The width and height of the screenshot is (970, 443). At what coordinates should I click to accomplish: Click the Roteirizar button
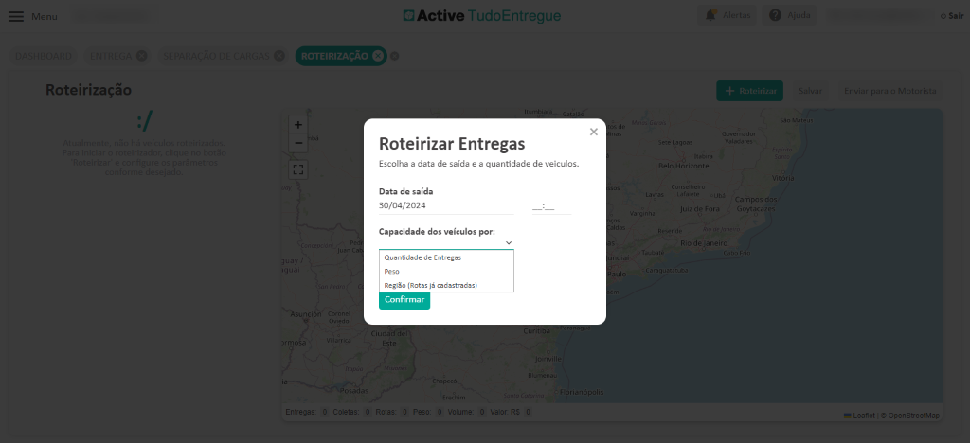coord(750,91)
